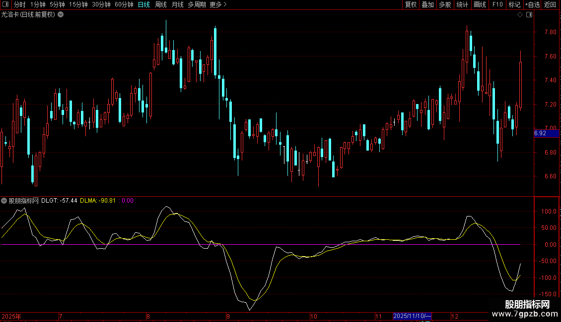This screenshot has height=322, width=561.
Task: Activate the 画线 drawing tool
Action: coord(480,4)
